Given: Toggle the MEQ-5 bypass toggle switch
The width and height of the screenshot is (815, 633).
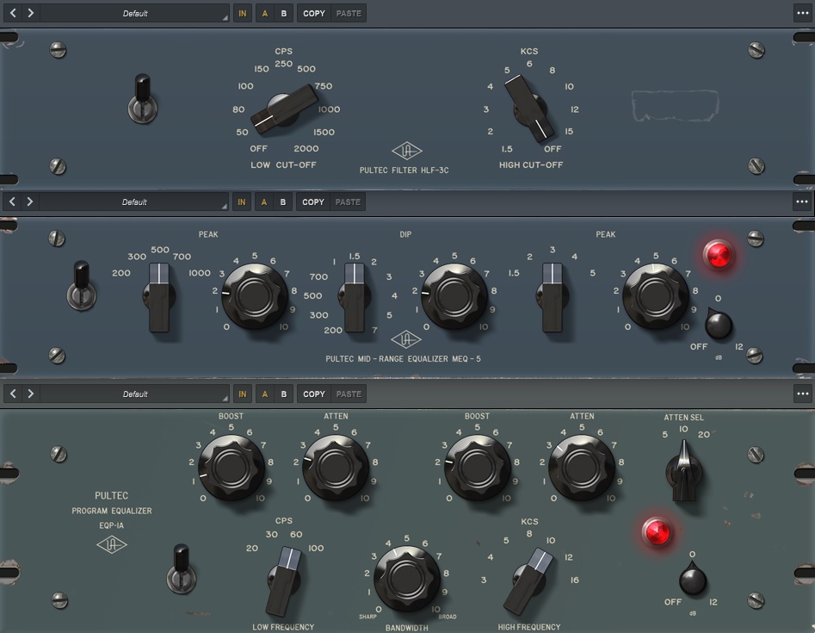Looking at the screenshot, I should click(81, 286).
